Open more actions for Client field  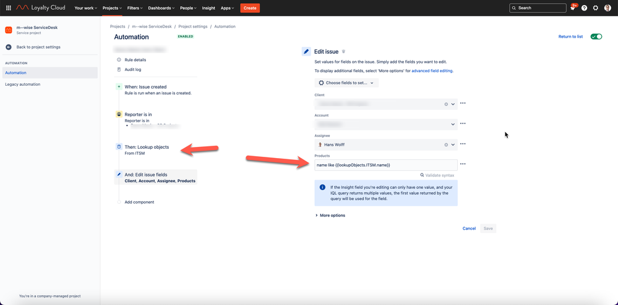pyautogui.click(x=463, y=103)
